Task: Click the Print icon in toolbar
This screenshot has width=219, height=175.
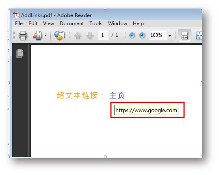Action: pos(23,36)
